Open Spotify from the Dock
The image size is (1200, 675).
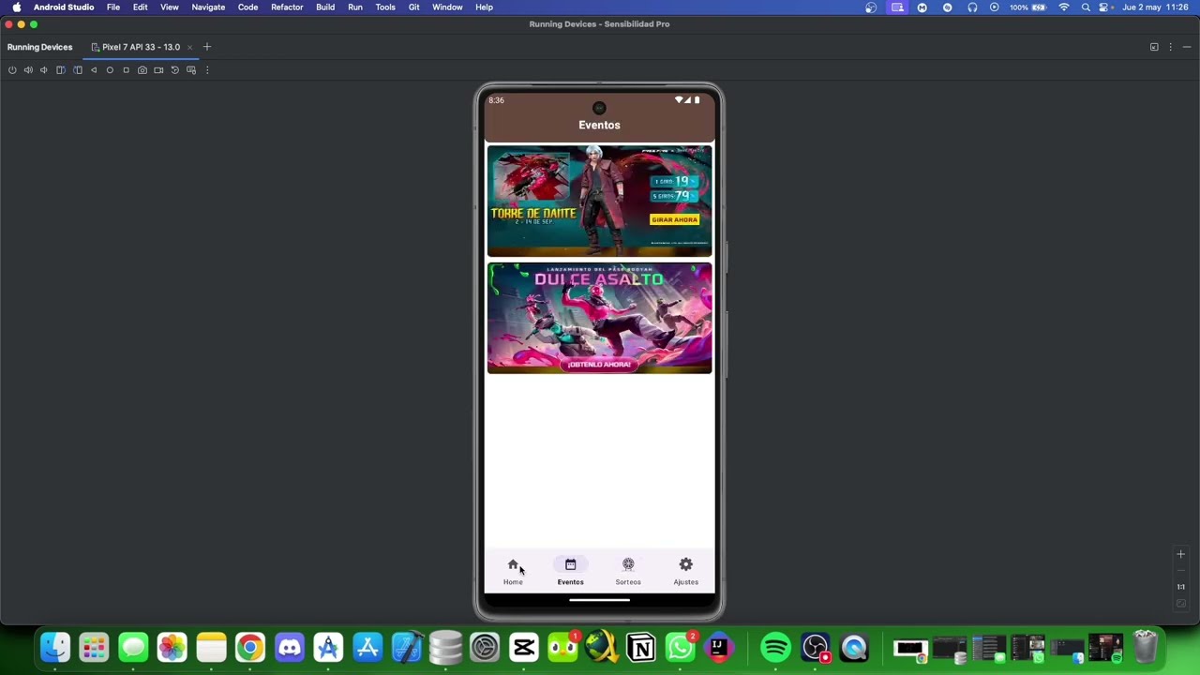(x=775, y=648)
